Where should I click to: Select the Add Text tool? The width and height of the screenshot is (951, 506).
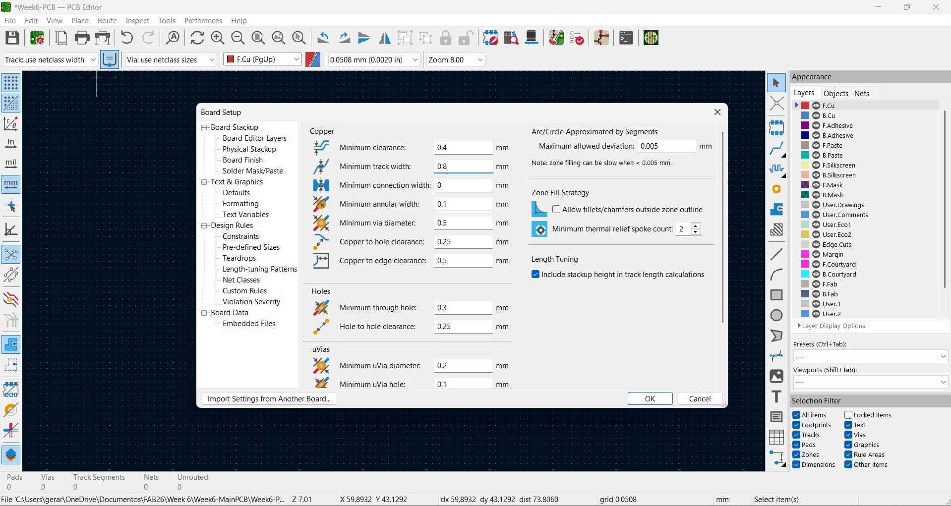pyautogui.click(x=776, y=396)
